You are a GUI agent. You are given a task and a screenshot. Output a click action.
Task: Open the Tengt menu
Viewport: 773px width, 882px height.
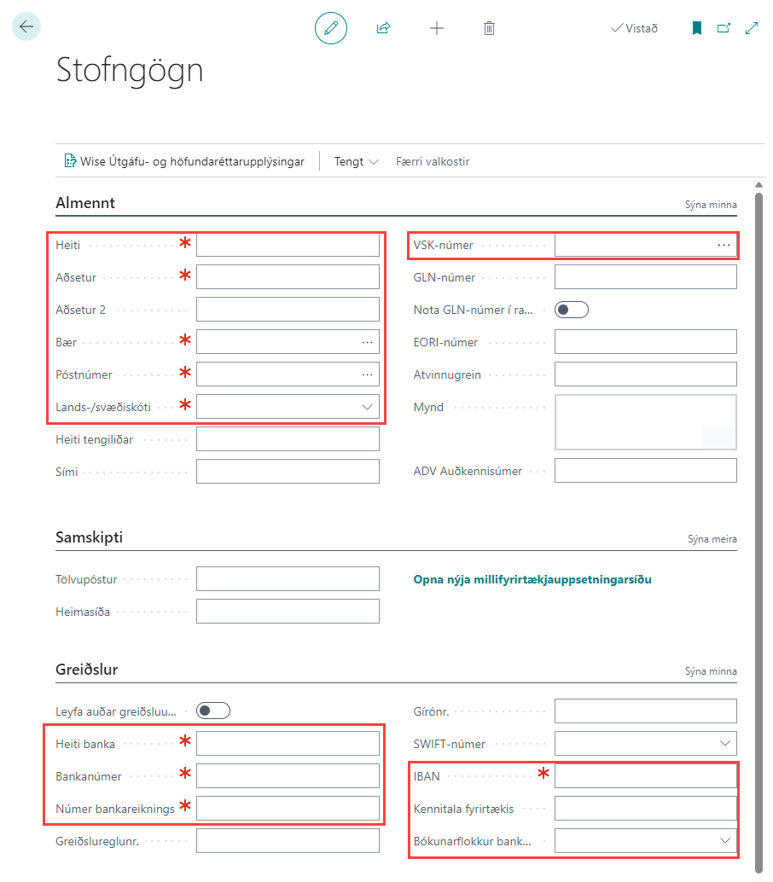[356, 161]
